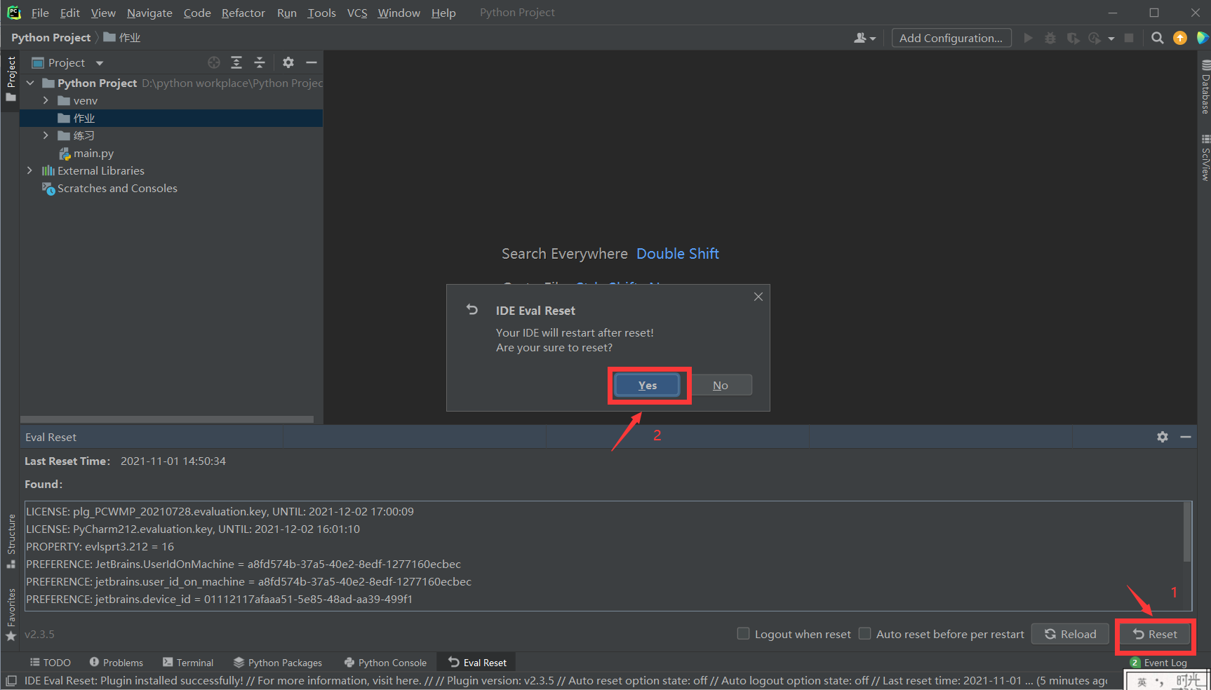Open the VCS menu

357,13
